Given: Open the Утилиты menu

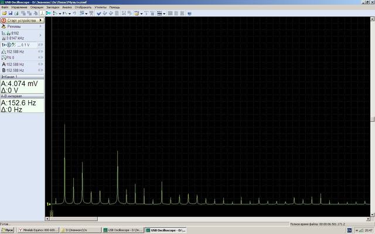Looking at the screenshot, I should pyautogui.click(x=100, y=8).
